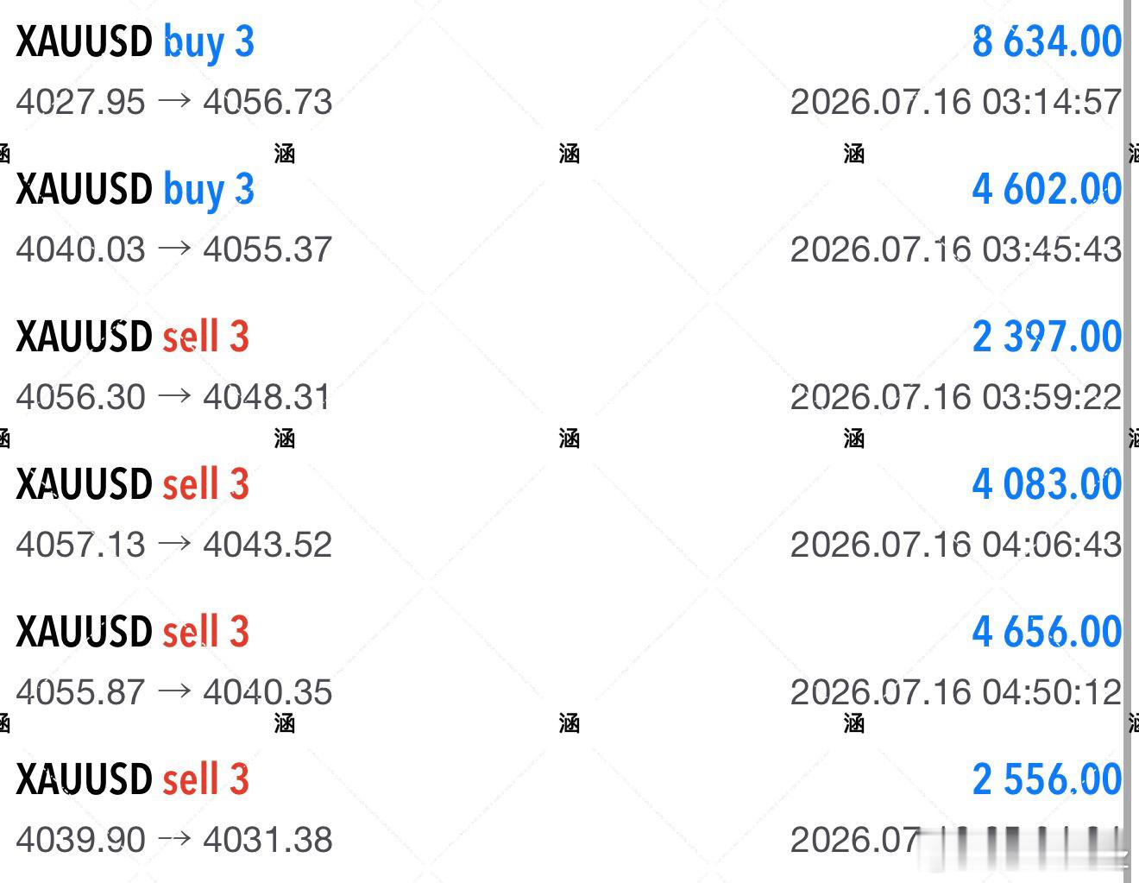Viewport: 1139px width, 883px height.
Task: Select the 4 602.00 profit value
Action: point(1047,189)
